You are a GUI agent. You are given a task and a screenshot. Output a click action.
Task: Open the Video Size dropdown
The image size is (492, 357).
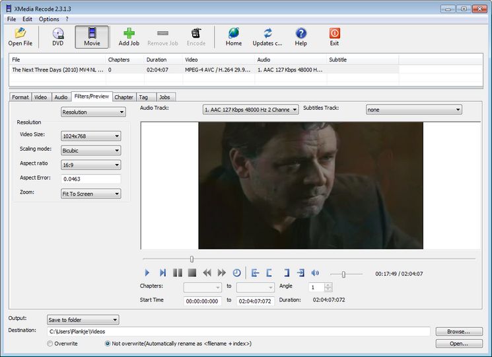point(90,136)
